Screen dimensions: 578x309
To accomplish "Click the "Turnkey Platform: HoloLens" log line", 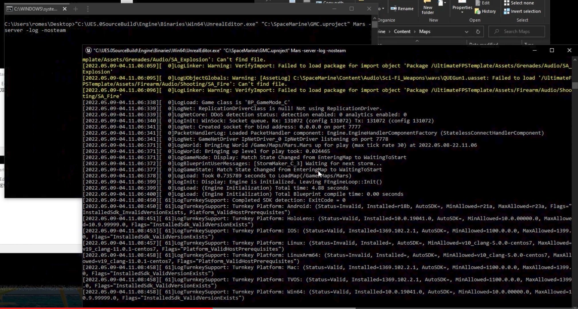I will 327,222.
